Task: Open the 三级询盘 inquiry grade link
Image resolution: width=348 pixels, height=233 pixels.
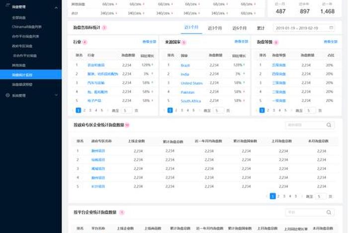Action: pyautogui.click(x=279, y=83)
